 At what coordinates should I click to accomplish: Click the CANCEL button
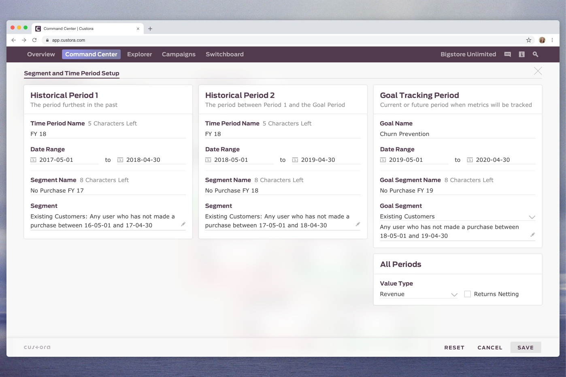click(490, 347)
